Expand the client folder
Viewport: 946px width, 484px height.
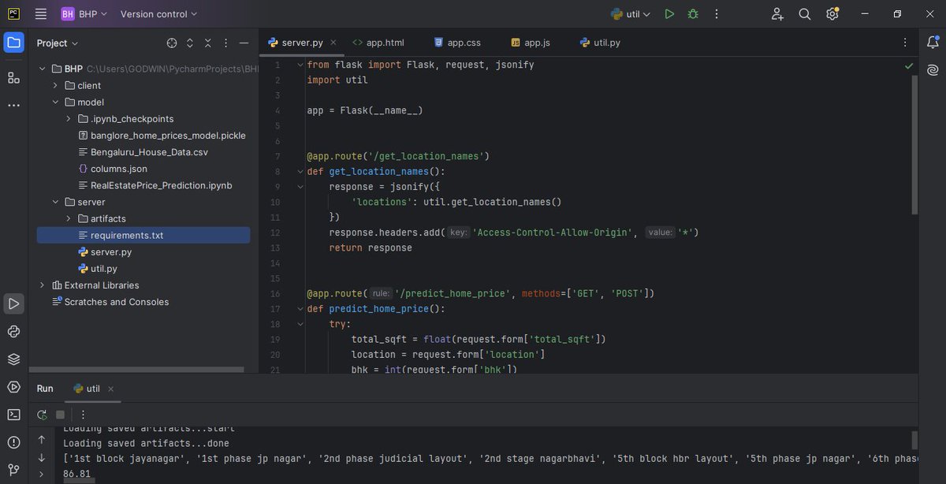pos(55,85)
